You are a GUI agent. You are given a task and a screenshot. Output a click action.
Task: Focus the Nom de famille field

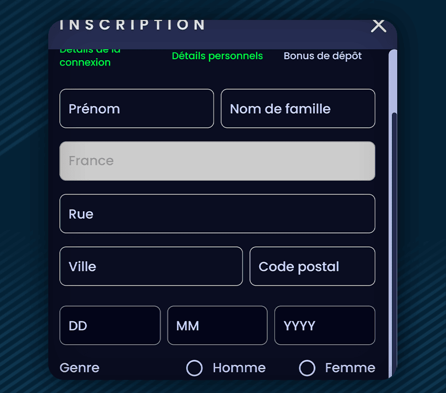298,108
